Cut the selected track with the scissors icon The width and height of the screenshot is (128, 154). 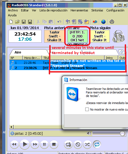pos(38,22)
